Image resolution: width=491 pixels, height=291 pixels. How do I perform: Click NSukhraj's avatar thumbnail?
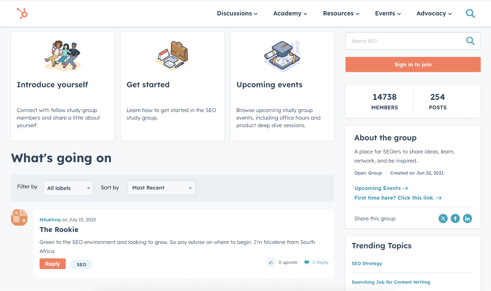click(x=19, y=217)
